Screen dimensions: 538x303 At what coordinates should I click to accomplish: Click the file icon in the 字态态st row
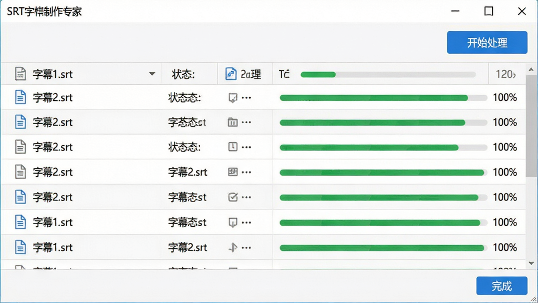20,122
